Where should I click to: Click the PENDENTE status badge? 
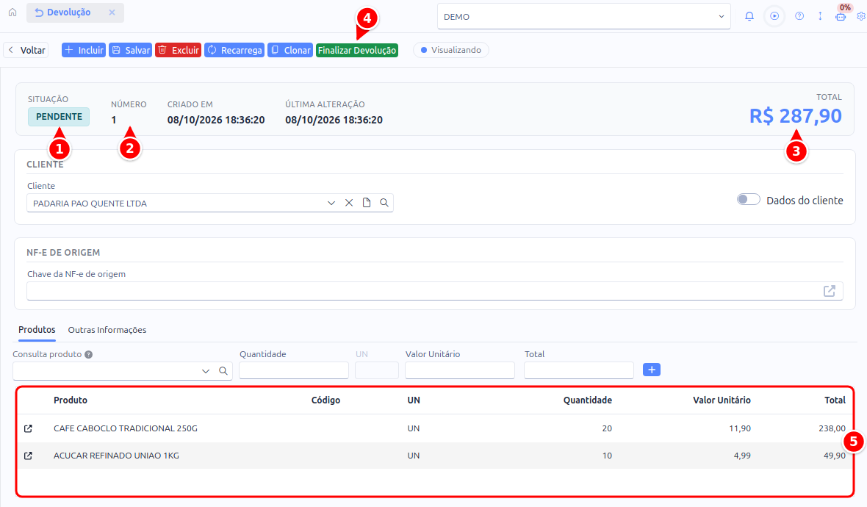click(x=60, y=117)
